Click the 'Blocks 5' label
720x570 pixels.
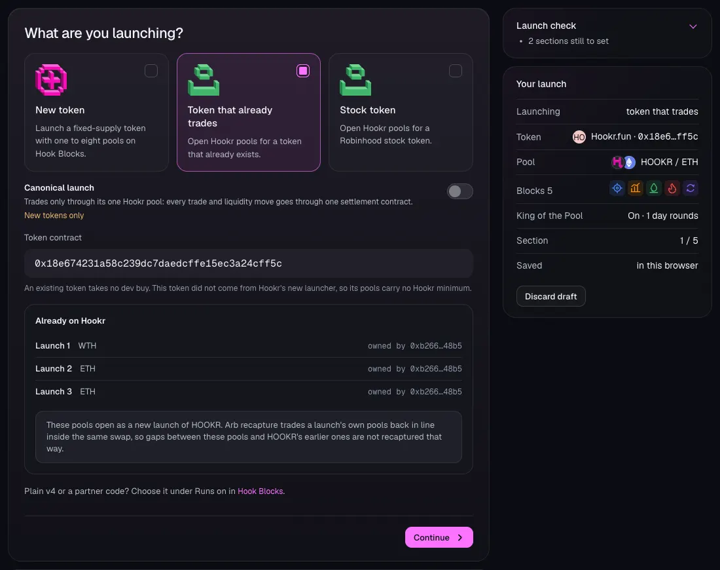pyautogui.click(x=535, y=191)
